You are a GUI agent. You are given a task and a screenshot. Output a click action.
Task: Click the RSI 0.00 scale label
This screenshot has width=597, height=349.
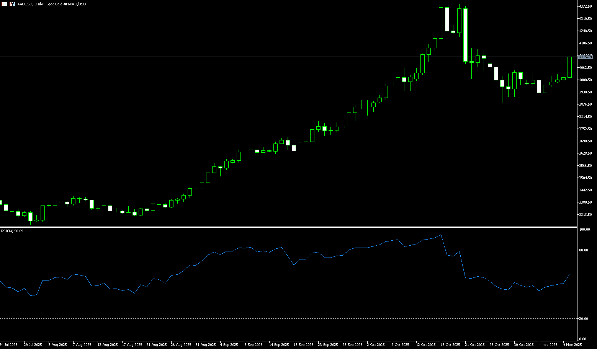583,339
